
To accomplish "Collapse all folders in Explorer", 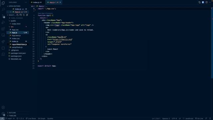I will (x=27, y=15).
